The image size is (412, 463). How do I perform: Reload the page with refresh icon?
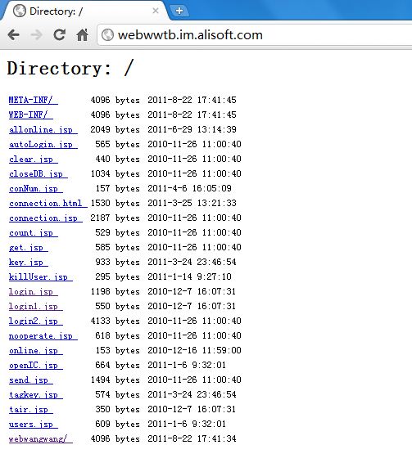click(60, 35)
